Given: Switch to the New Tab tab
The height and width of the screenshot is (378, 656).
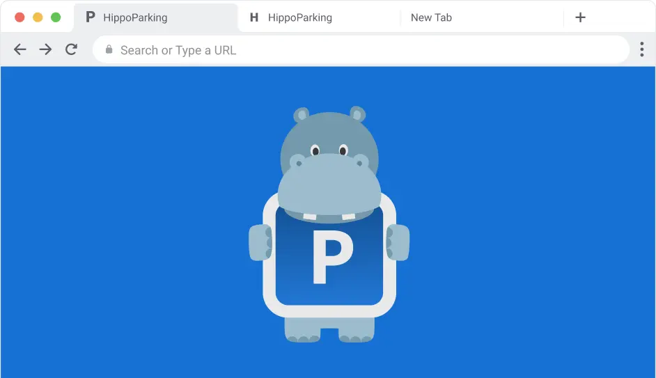Looking at the screenshot, I should tap(481, 17).
